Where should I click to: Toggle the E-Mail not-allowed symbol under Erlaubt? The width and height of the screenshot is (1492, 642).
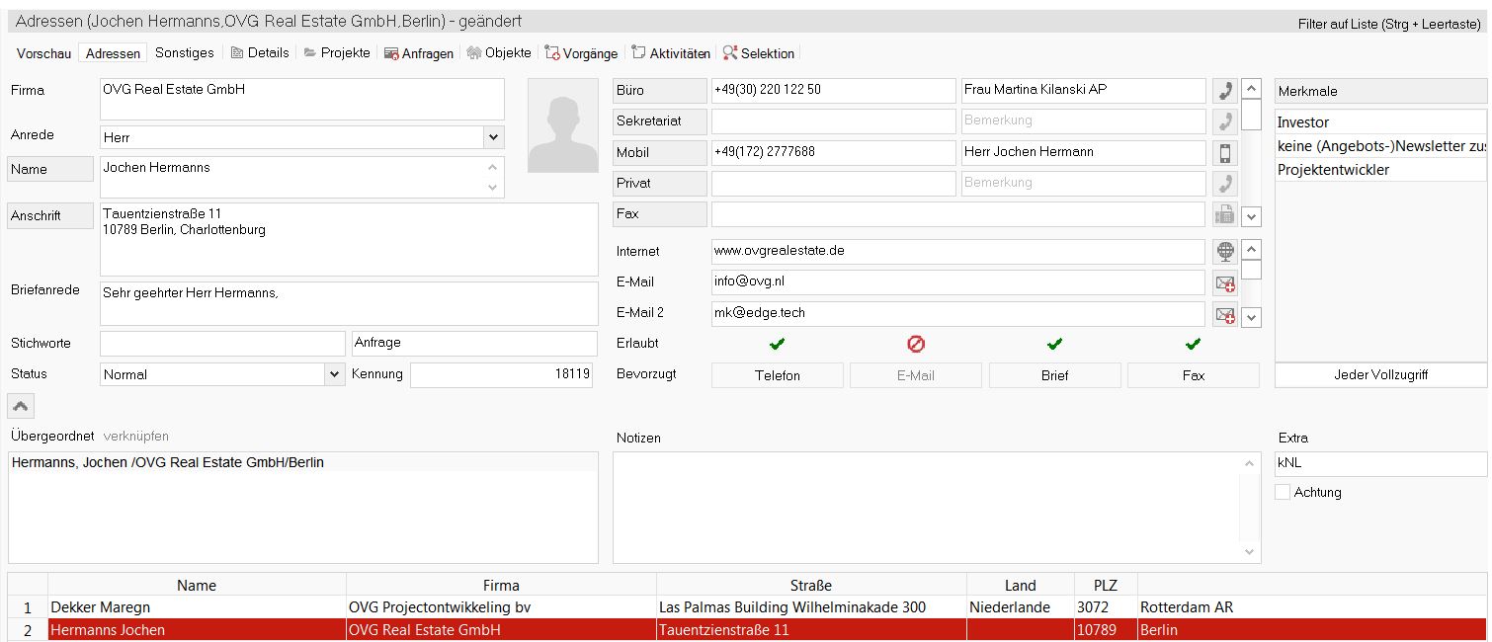pos(916,344)
